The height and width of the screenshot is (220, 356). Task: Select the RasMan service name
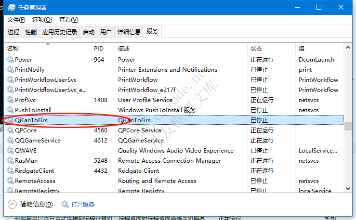(26, 161)
